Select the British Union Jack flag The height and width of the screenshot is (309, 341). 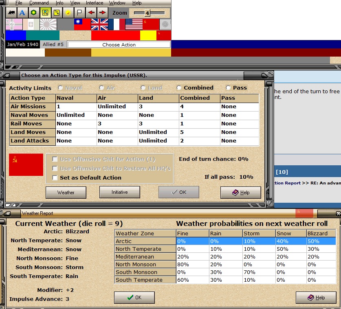pyautogui.click(x=99, y=24)
